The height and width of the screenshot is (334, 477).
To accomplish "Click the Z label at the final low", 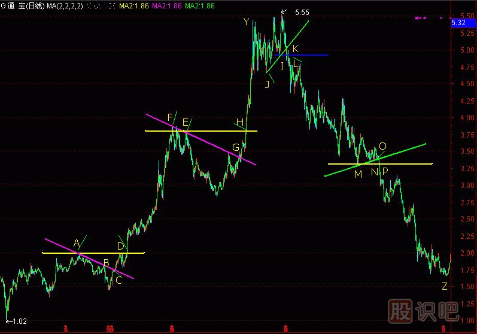I will point(444,286).
